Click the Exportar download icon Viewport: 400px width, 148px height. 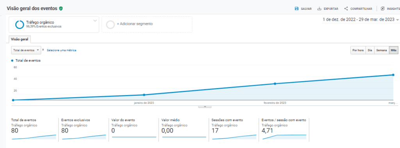pos(319,9)
